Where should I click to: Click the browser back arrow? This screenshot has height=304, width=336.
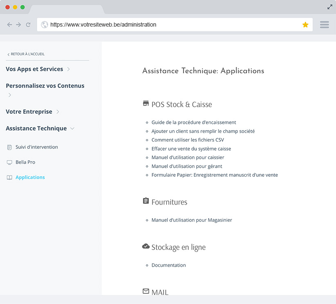click(10, 25)
